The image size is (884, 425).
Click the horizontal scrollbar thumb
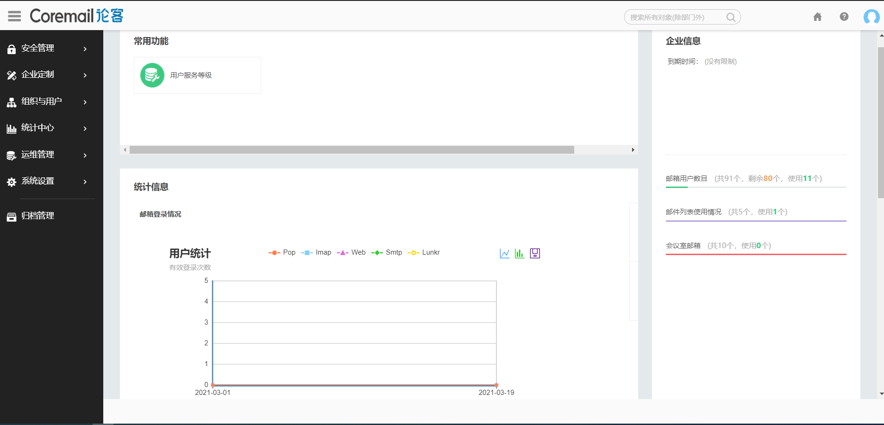[352, 150]
